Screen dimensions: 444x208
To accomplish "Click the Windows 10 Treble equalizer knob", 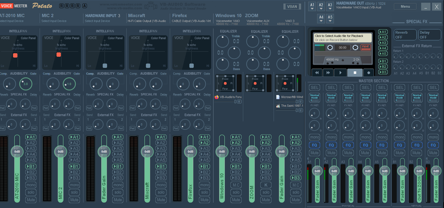I will (222, 41).
